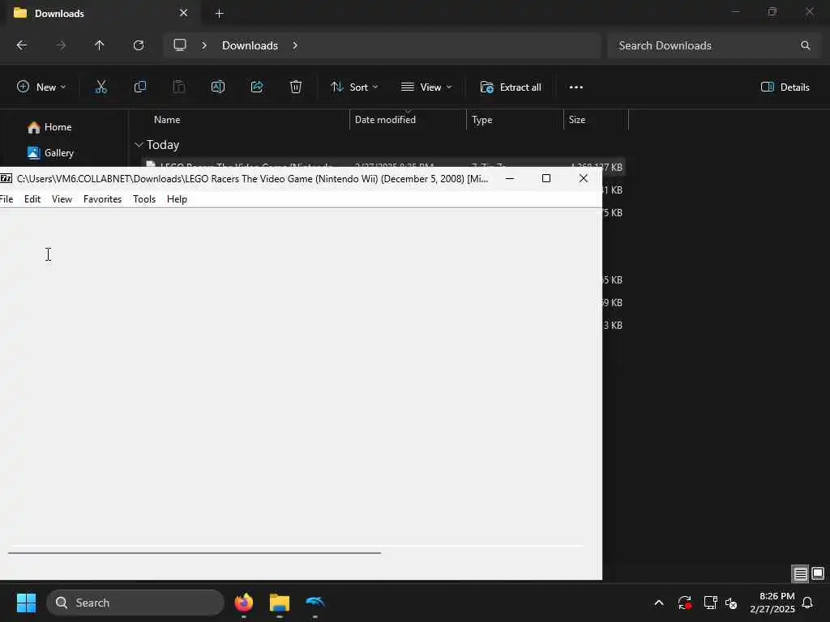Refresh the Downloads folder
This screenshot has height=622, width=830.
pyautogui.click(x=139, y=45)
